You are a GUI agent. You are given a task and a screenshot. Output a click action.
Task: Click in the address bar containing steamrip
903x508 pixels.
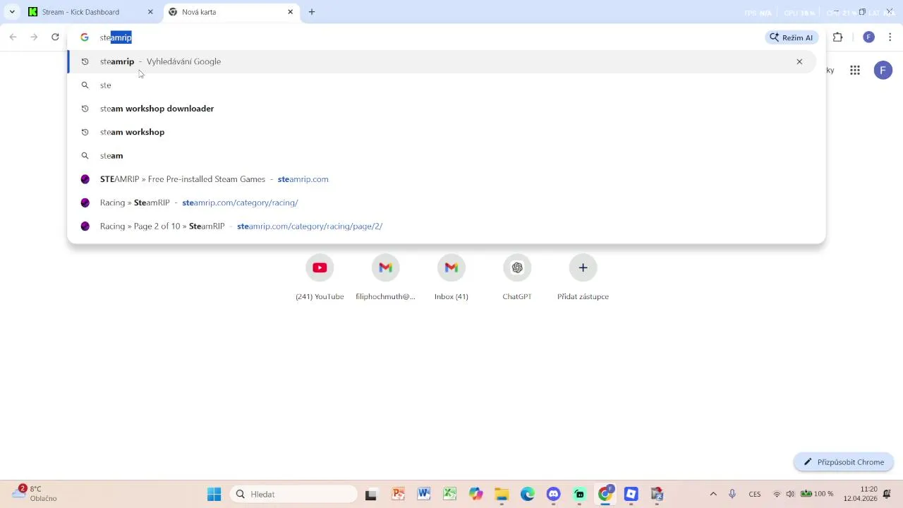tap(423, 37)
